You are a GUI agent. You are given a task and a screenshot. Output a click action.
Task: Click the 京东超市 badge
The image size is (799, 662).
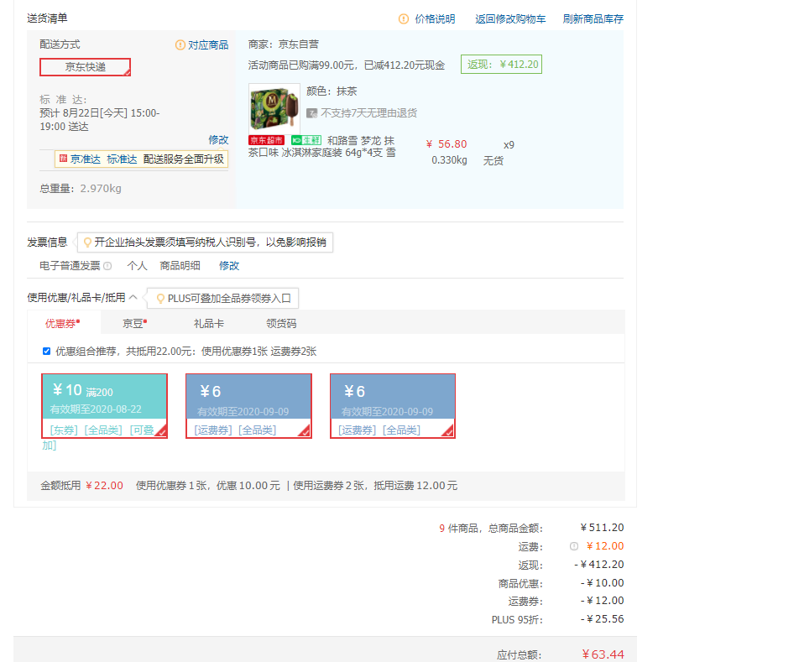pos(267,140)
